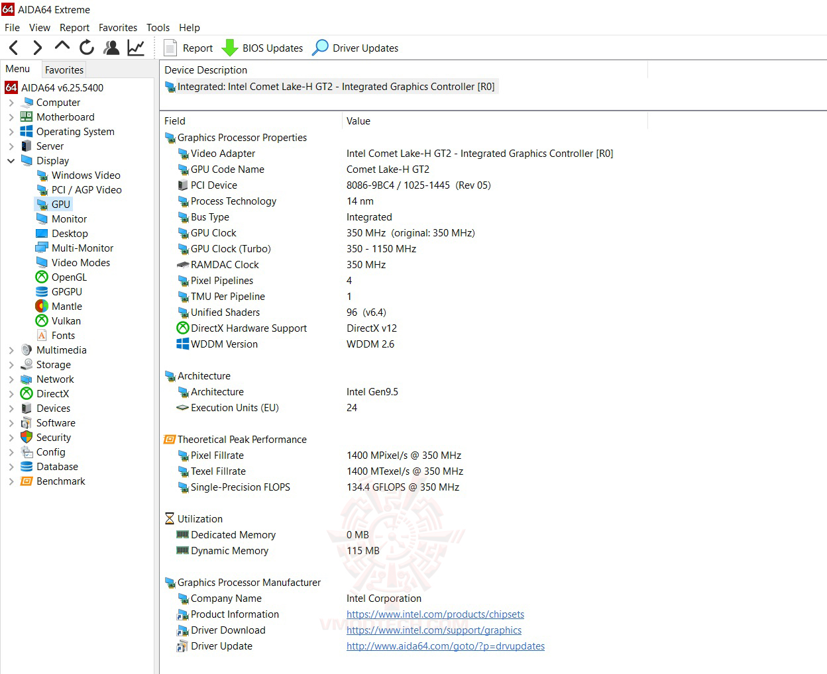Click the Database tree icon
Viewport: 827px width, 674px height.
click(x=27, y=467)
